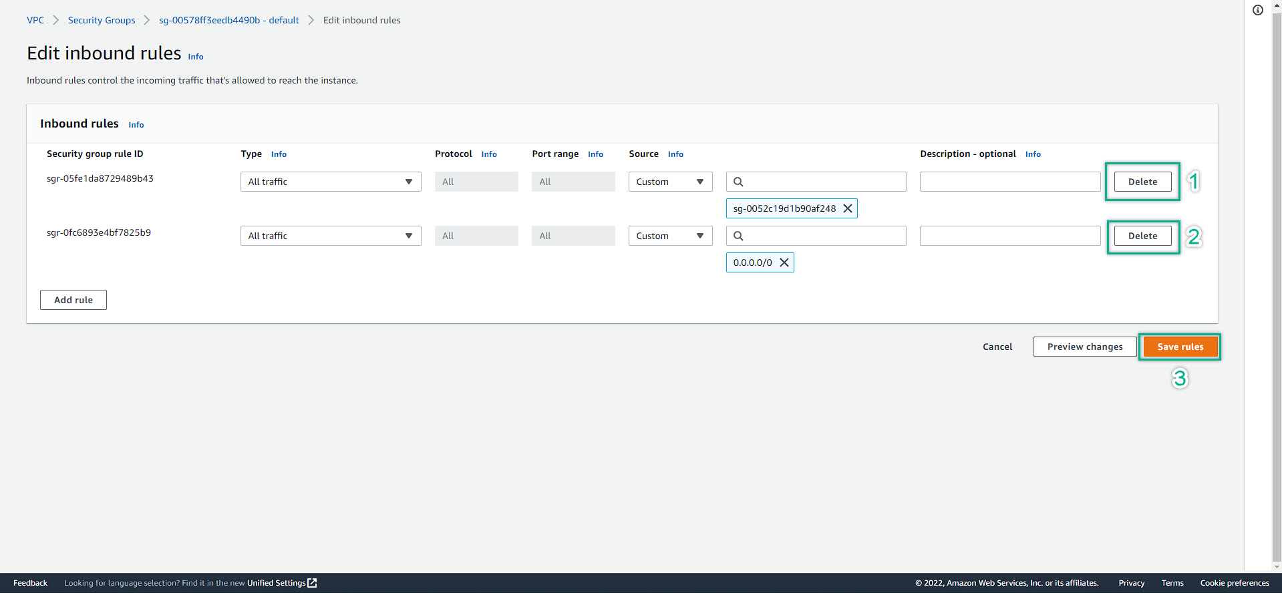Open Info link next to Port range
Image resolution: width=1282 pixels, height=593 pixels.
595,154
